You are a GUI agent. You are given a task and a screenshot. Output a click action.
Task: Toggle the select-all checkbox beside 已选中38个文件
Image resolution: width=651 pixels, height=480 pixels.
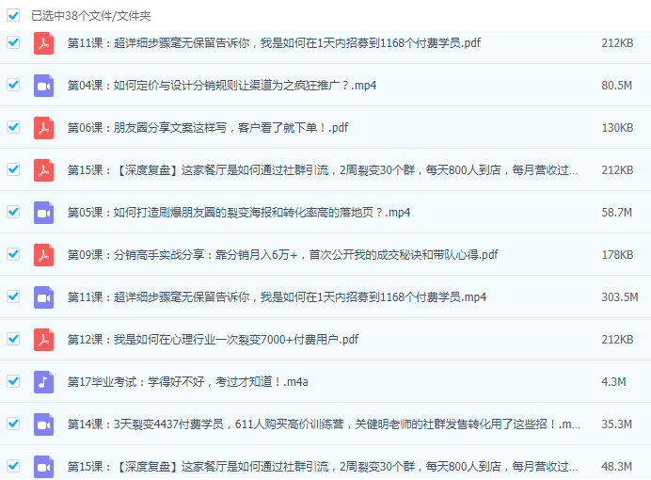point(13,15)
